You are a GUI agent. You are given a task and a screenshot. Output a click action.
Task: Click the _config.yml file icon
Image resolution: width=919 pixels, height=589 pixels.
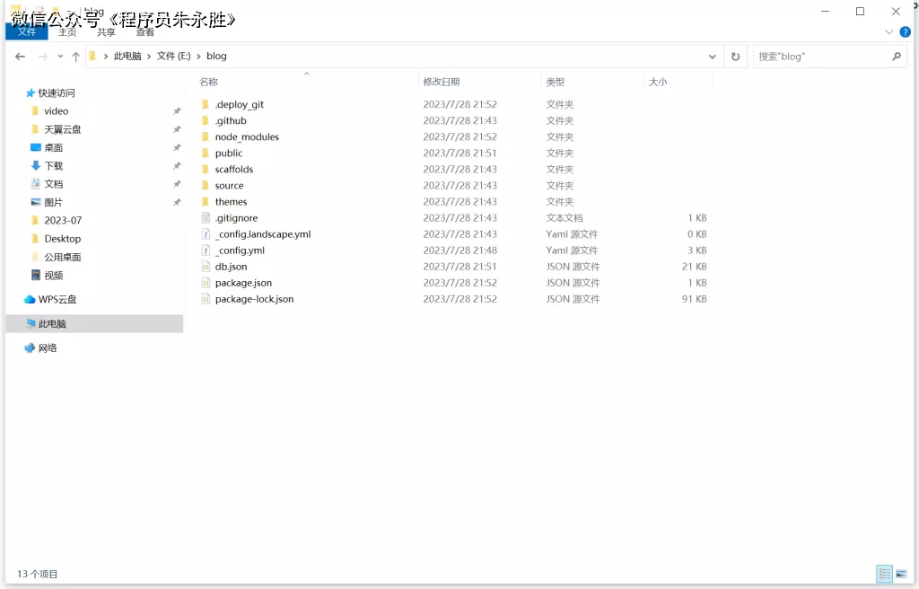[205, 251]
